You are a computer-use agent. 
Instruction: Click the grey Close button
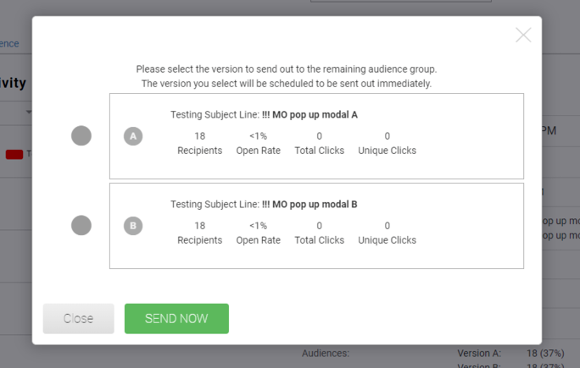[x=78, y=319]
